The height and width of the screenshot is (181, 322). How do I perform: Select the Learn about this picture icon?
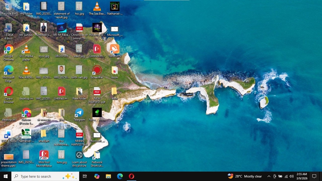(x=79, y=159)
